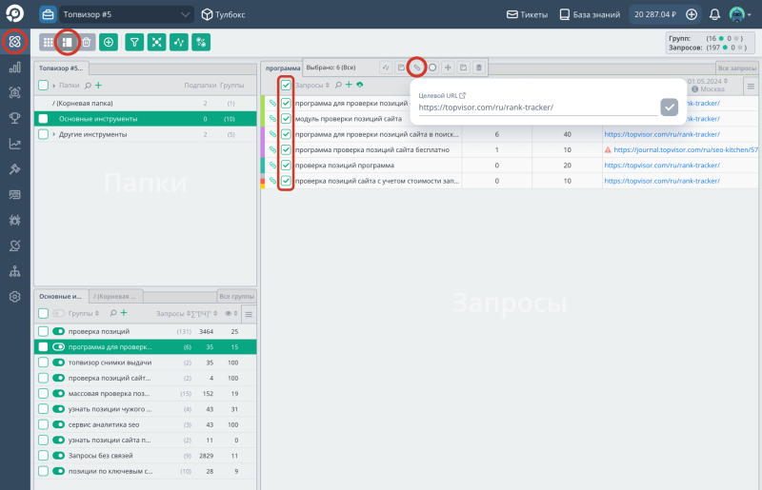Open the user avatar account menu
This screenshot has height=490, width=762.
tap(740, 14)
